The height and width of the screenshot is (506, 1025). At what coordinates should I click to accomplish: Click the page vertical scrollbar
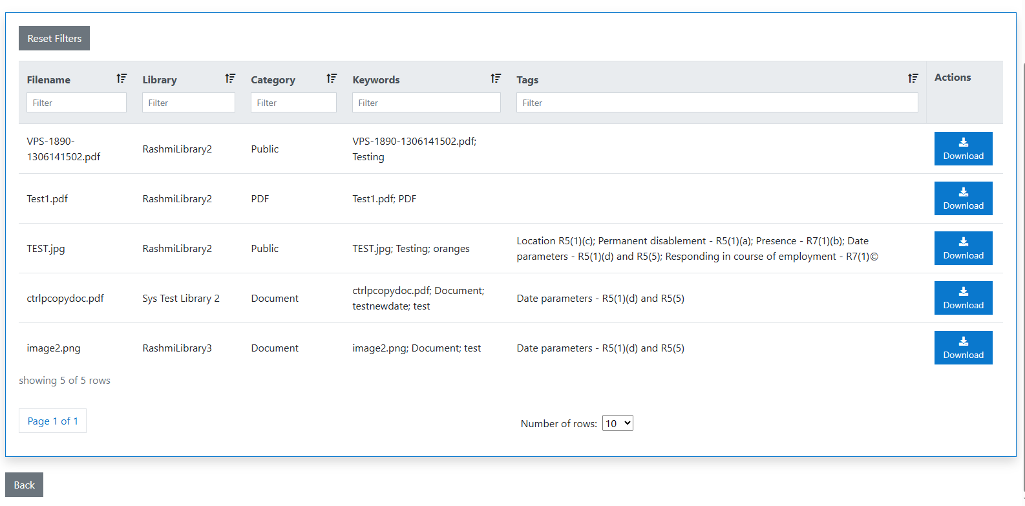click(x=1022, y=258)
